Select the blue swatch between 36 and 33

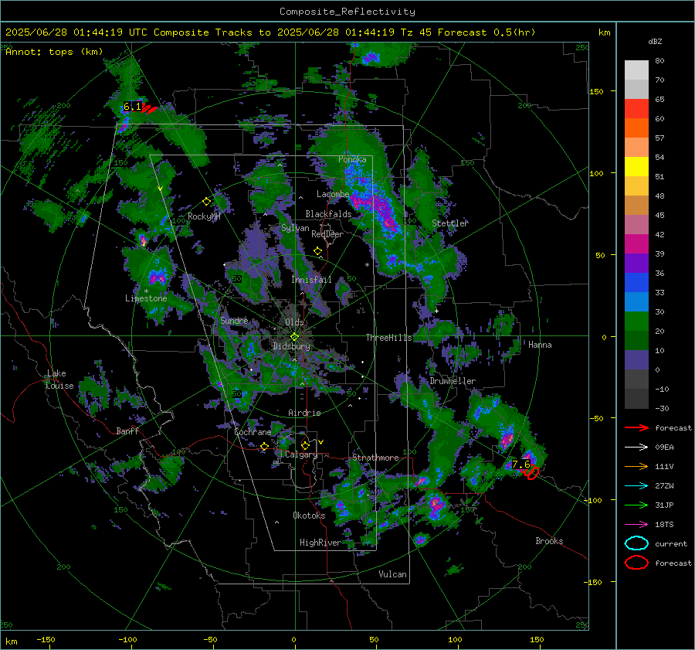(636, 283)
